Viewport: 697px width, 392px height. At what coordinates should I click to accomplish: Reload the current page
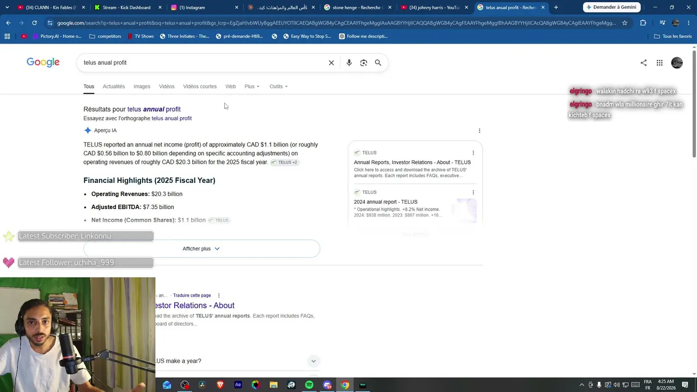tap(34, 23)
